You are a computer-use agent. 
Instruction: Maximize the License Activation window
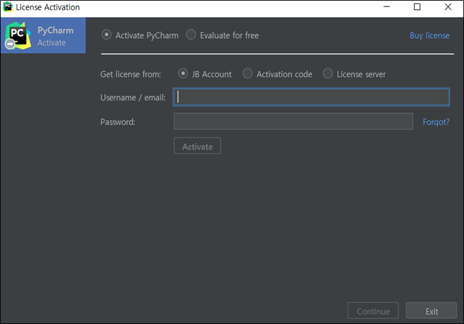coord(417,7)
